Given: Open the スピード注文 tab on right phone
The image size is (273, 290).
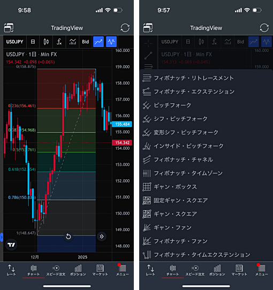Looking at the screenshot, I should coord(195,270).
